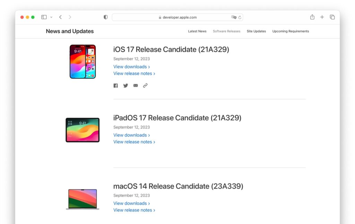Open the sidebar tab group dropdown arrow

(x=51, y=17)
